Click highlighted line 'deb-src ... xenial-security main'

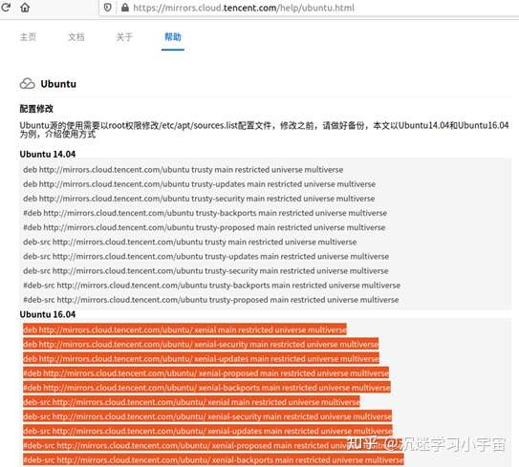(x=207, y=416)
